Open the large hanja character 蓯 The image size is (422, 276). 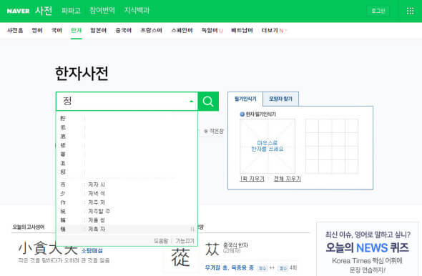tap(180, 257)
